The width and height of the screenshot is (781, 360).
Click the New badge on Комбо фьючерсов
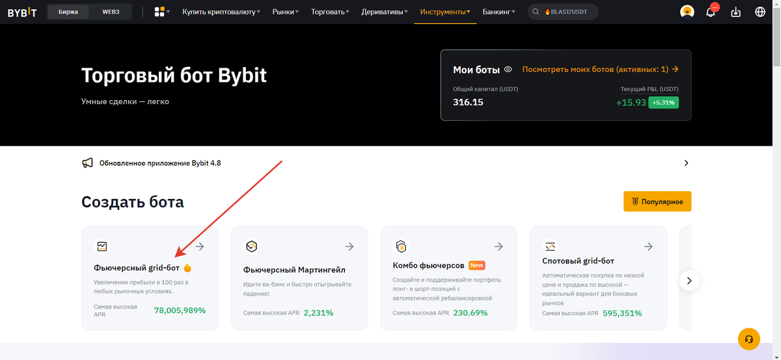tap(477, 265)
